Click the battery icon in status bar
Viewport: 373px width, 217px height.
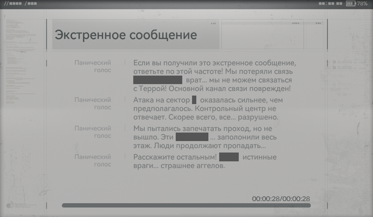tap(351, 4)
